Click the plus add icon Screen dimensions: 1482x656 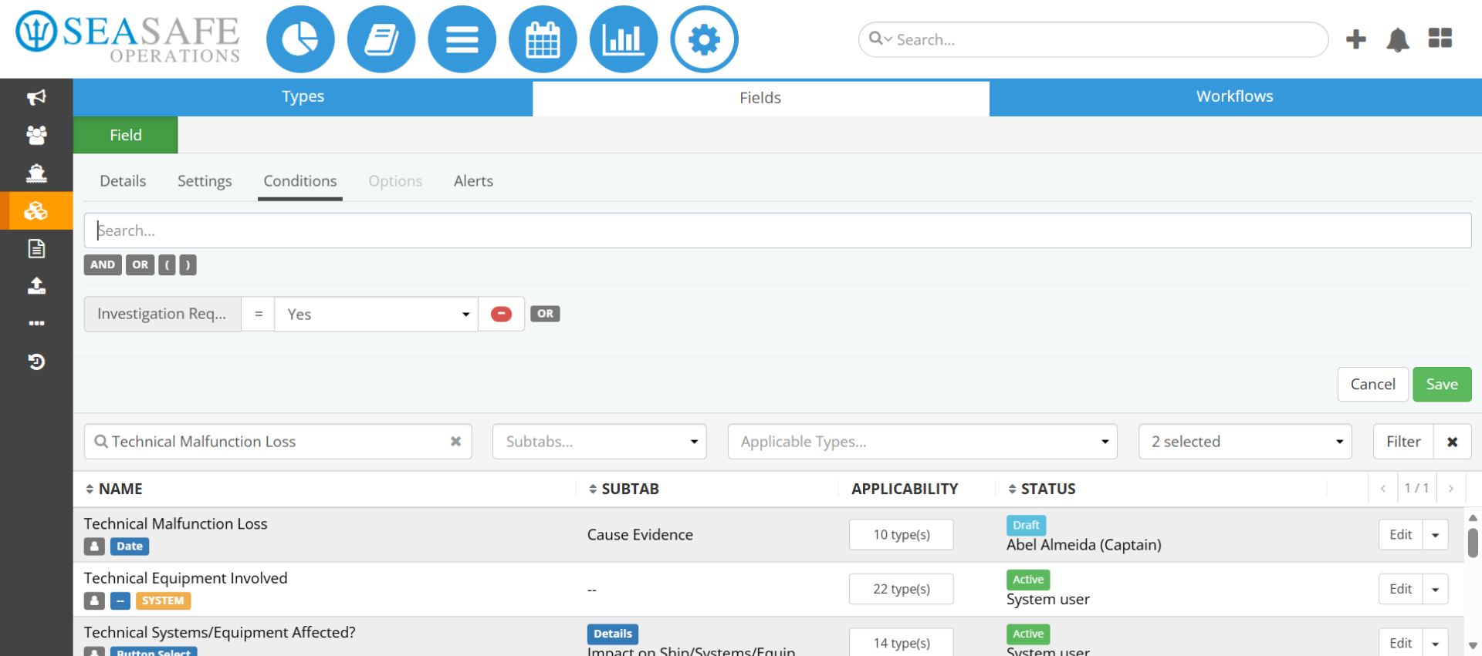[x=1355, y=39]
